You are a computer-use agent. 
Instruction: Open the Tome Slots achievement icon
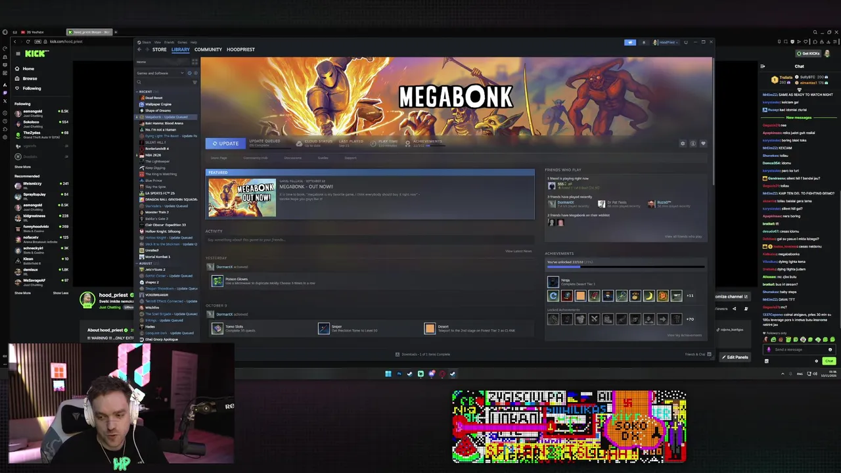pyautogui.click(x=217, y=328)
